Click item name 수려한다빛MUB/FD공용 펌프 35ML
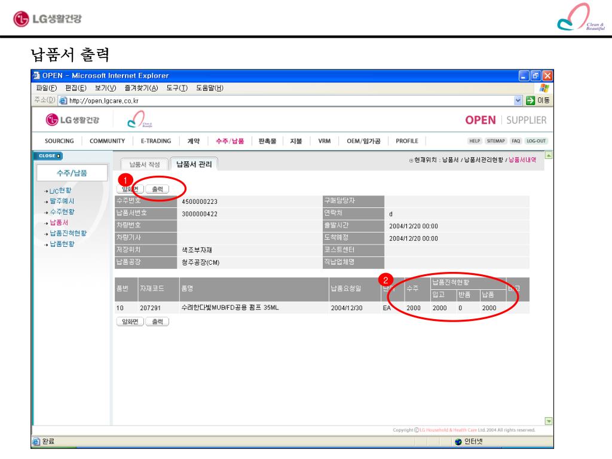This screenshot has height=459, width=612. click(230, 308)
